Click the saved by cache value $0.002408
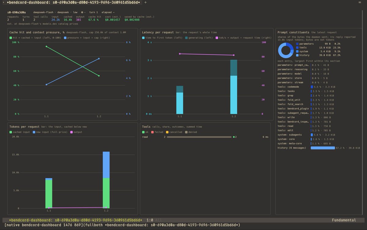Viewport: 367px width, 230px height. [132, 20]
